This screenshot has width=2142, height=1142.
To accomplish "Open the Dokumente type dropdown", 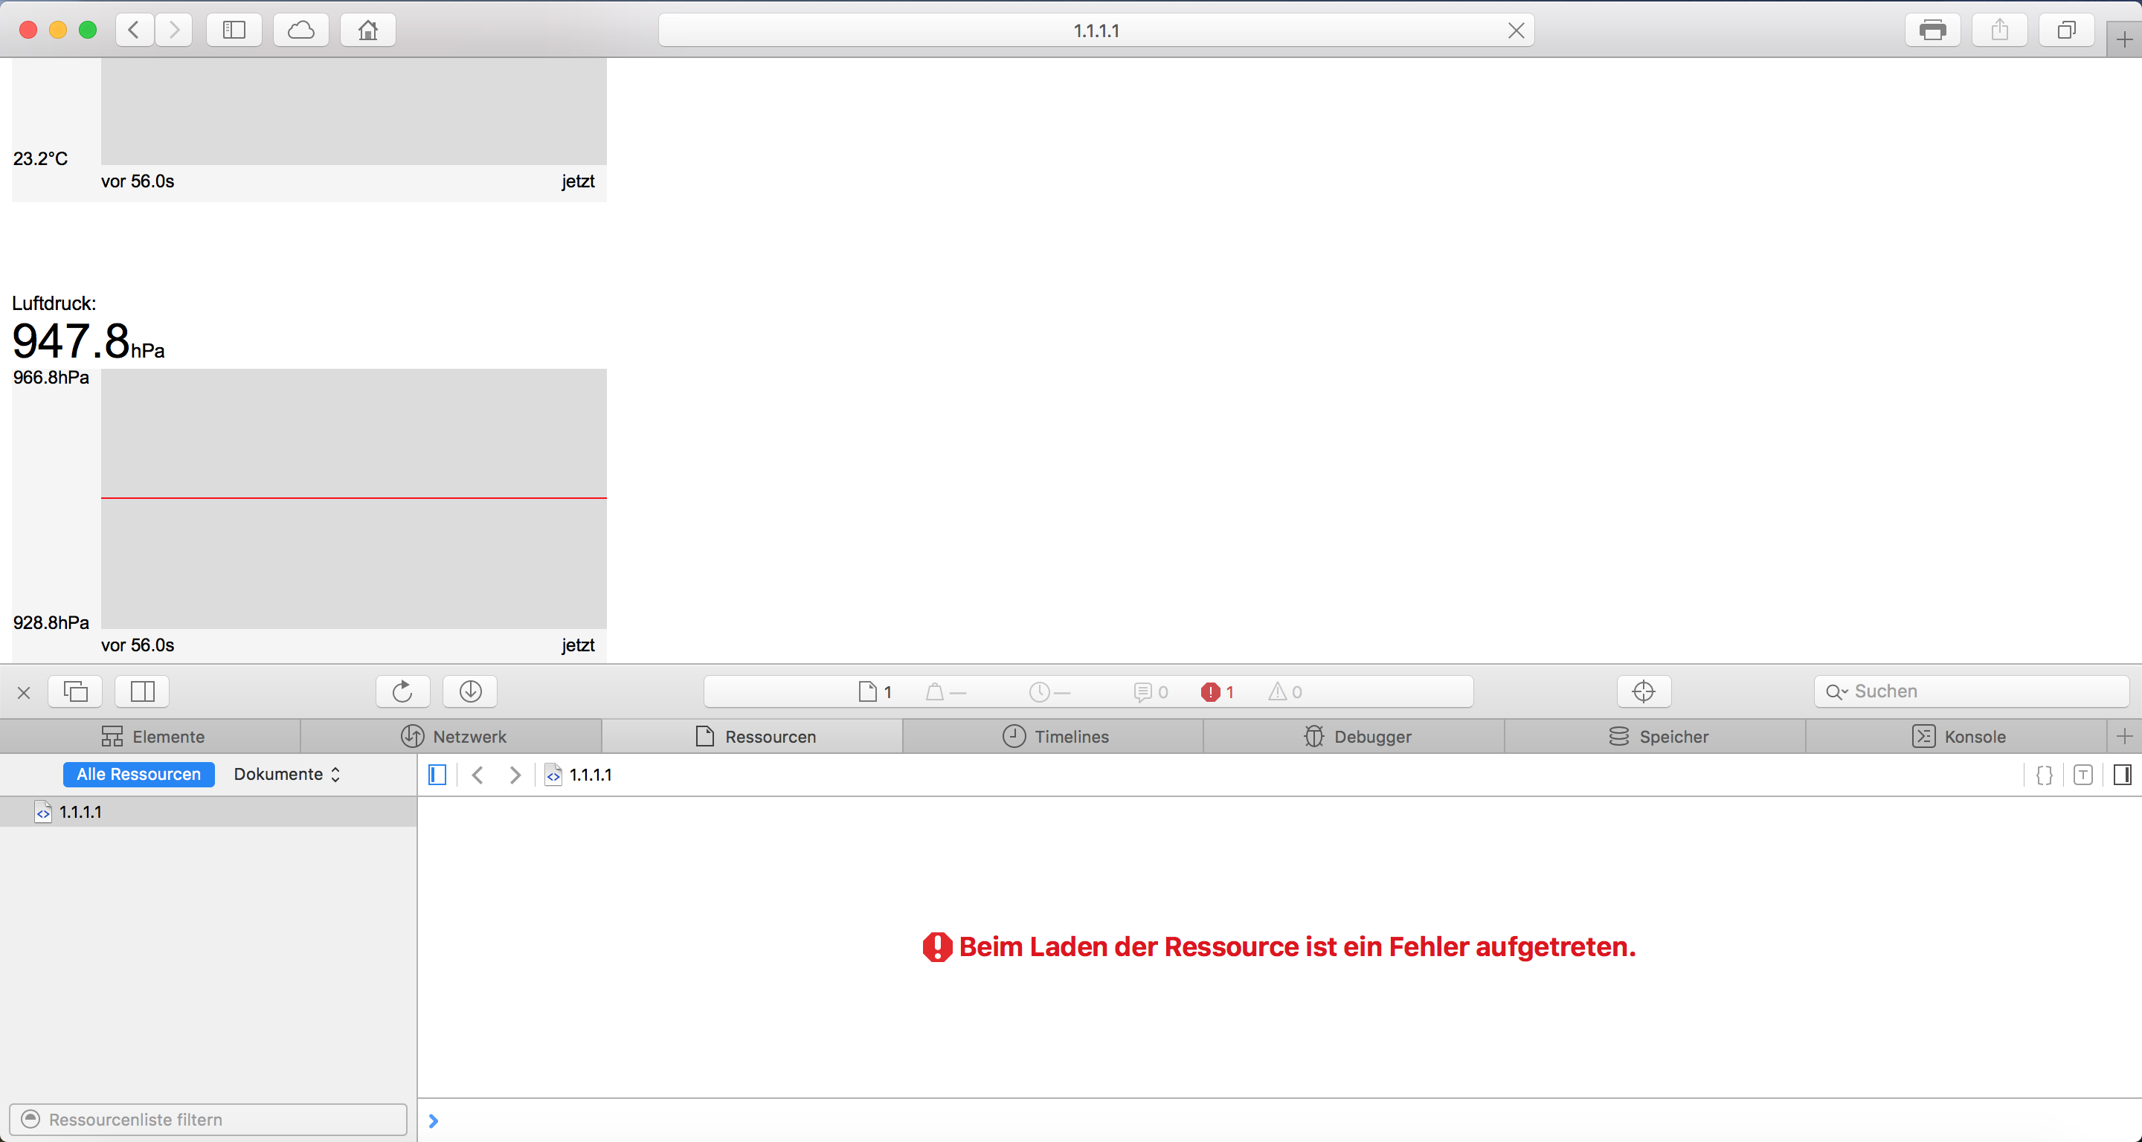I will [287, 775].
